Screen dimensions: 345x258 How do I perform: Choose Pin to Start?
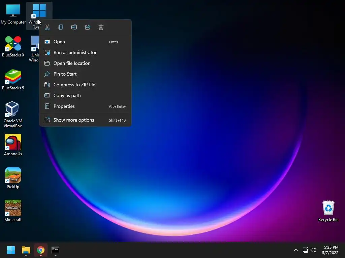tap(85, 74)
